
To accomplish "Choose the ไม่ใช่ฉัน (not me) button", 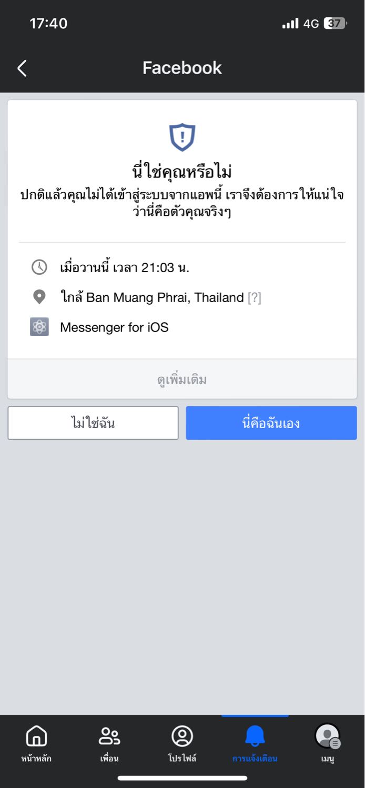I will tap(93, 423).
